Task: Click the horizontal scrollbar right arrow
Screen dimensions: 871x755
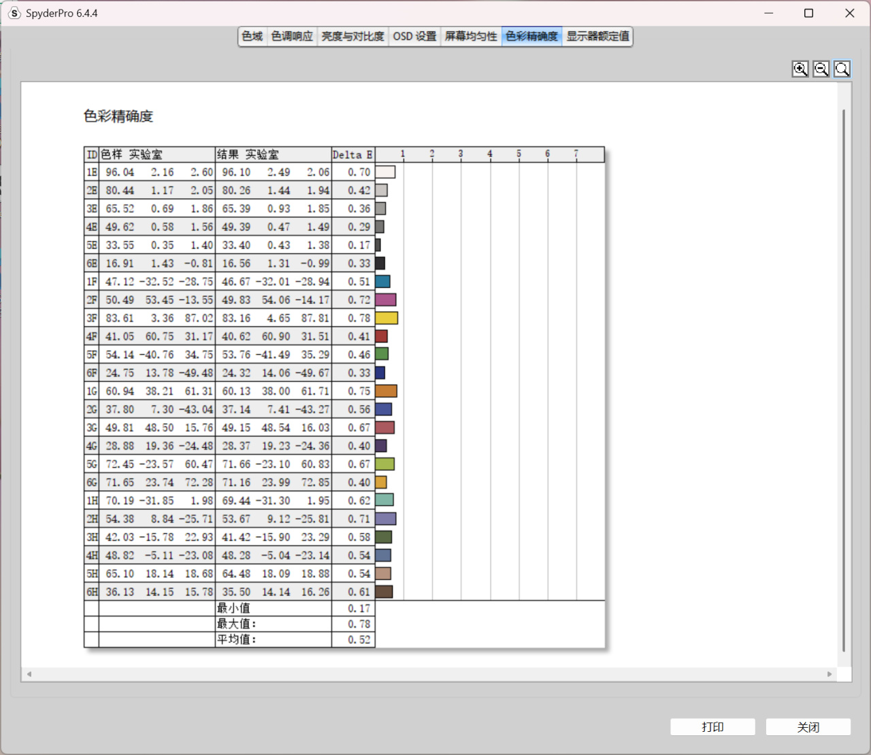Action: 829,674
